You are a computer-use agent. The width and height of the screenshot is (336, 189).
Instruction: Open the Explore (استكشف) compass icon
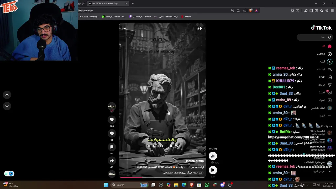point(330,54)
